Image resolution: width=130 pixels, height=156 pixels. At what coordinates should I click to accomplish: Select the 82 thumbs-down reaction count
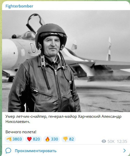pyautogui.click(x=71, y=139)
